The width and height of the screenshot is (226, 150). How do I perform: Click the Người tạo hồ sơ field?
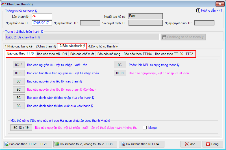pos(145,16)
